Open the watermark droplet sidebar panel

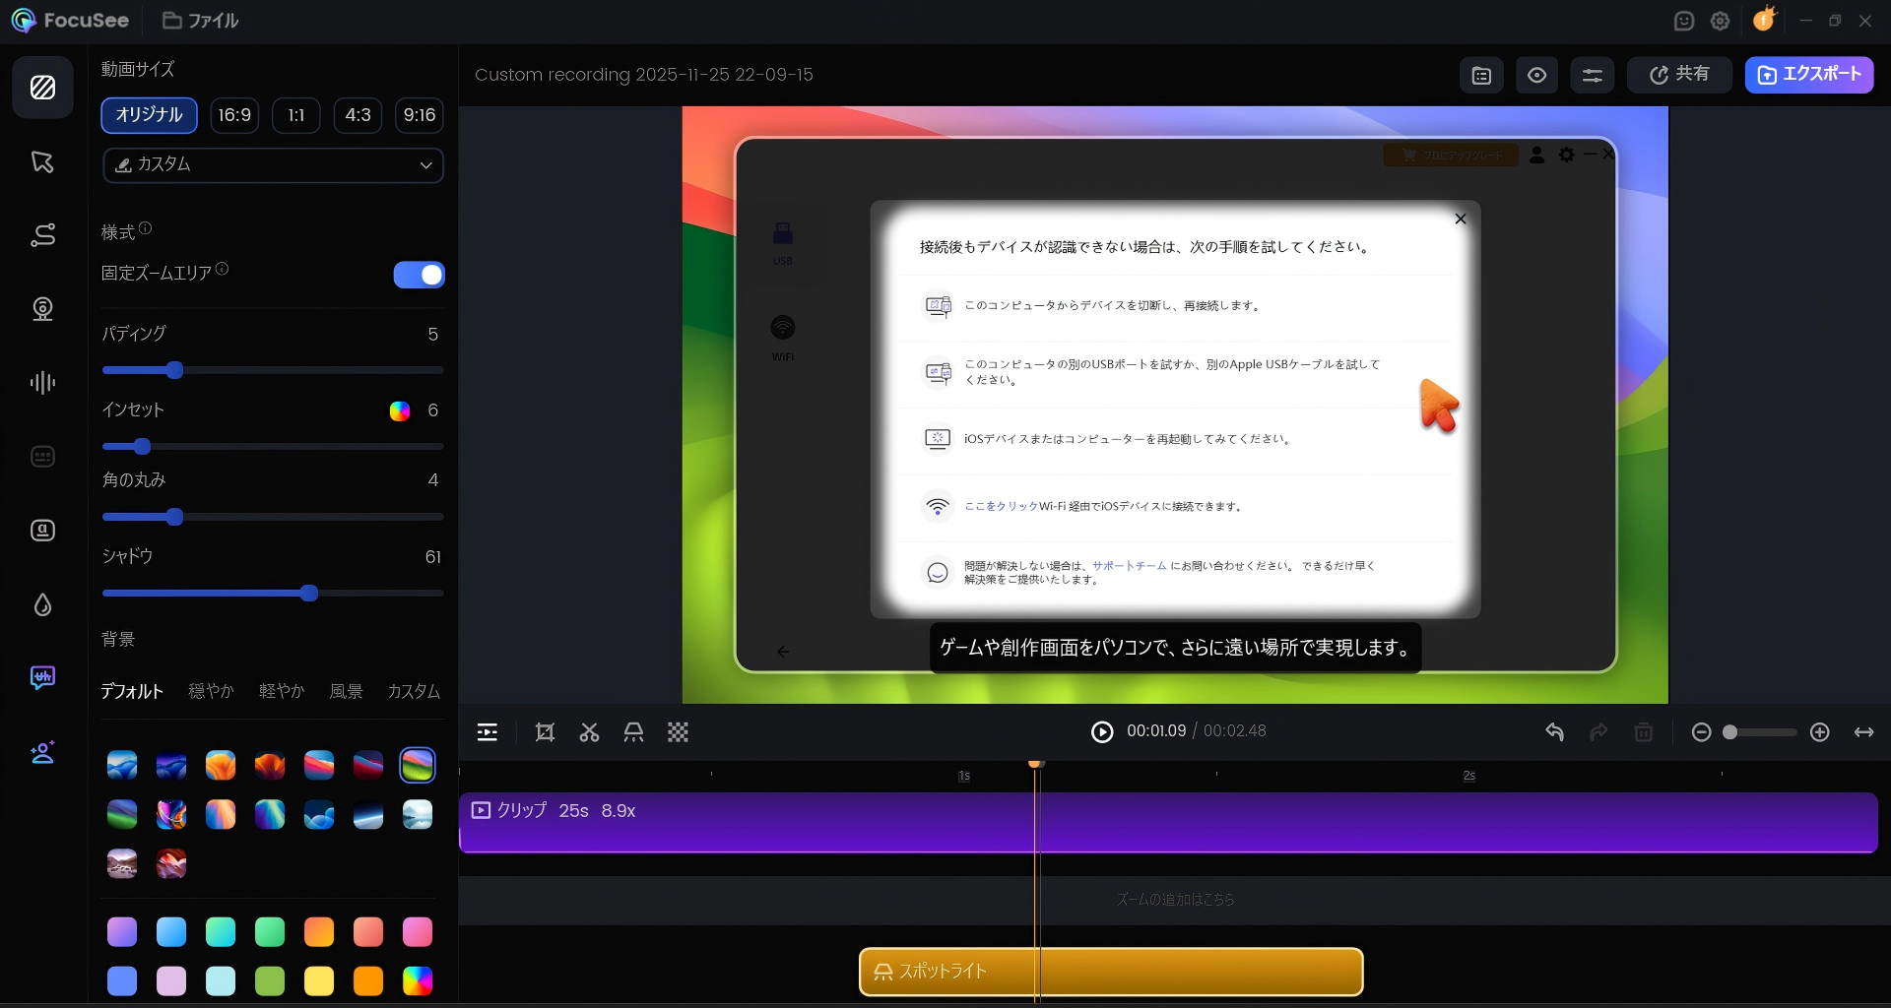pos(42,604)
